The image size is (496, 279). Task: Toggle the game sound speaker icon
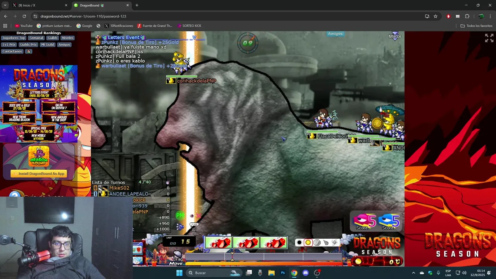(x=180, y=227)
